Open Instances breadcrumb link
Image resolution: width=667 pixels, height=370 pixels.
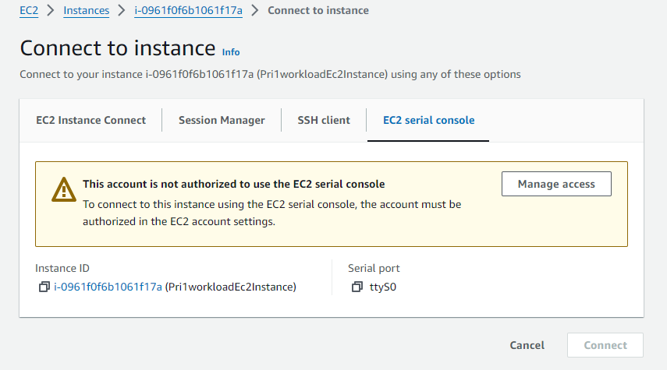tap(86, 11)
